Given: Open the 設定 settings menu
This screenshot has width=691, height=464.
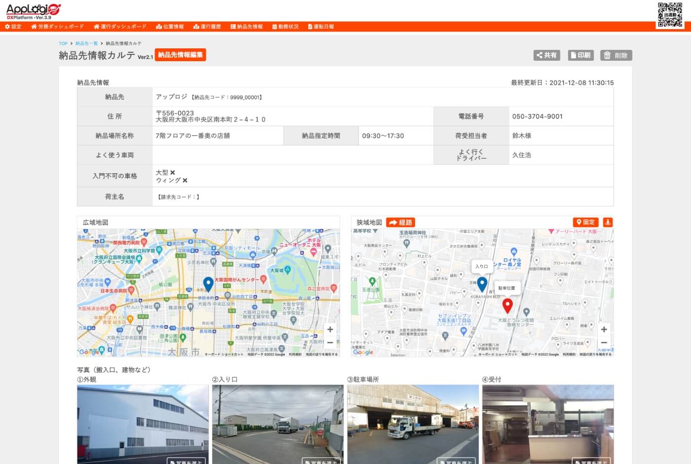Looking at the screenshot, I should click(x=13, y=27).
